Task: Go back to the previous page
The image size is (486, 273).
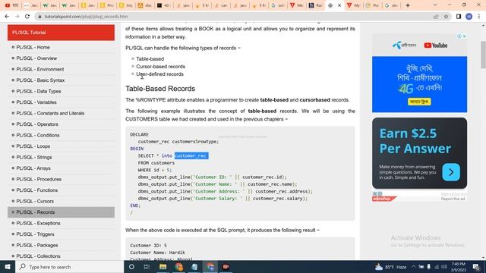Action: click(x=7, y=17)
